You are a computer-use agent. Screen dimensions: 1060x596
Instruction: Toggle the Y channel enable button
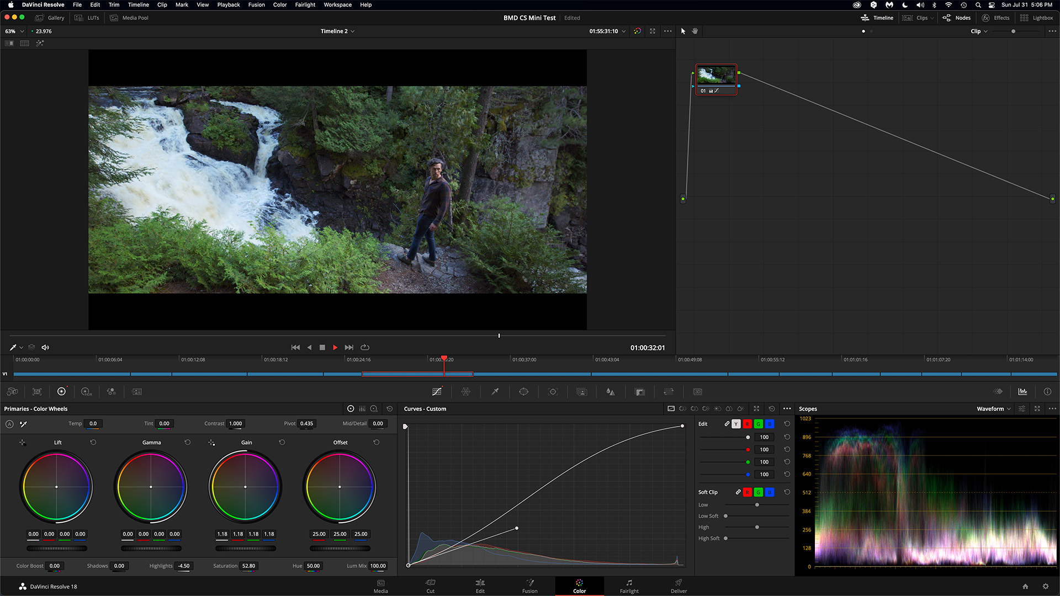(x=735, y=423)
